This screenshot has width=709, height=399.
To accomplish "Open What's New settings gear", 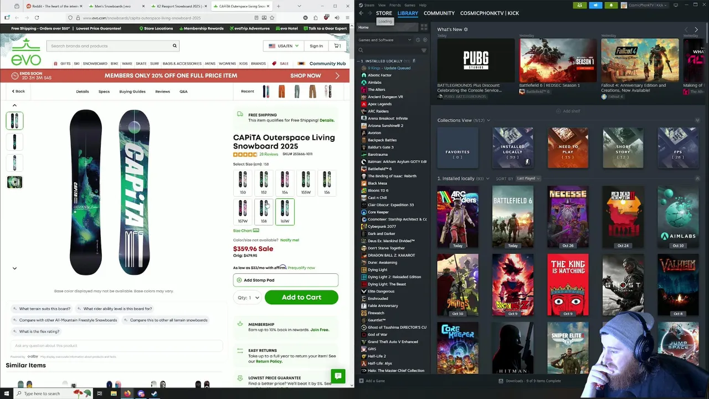I will [466, 29].
